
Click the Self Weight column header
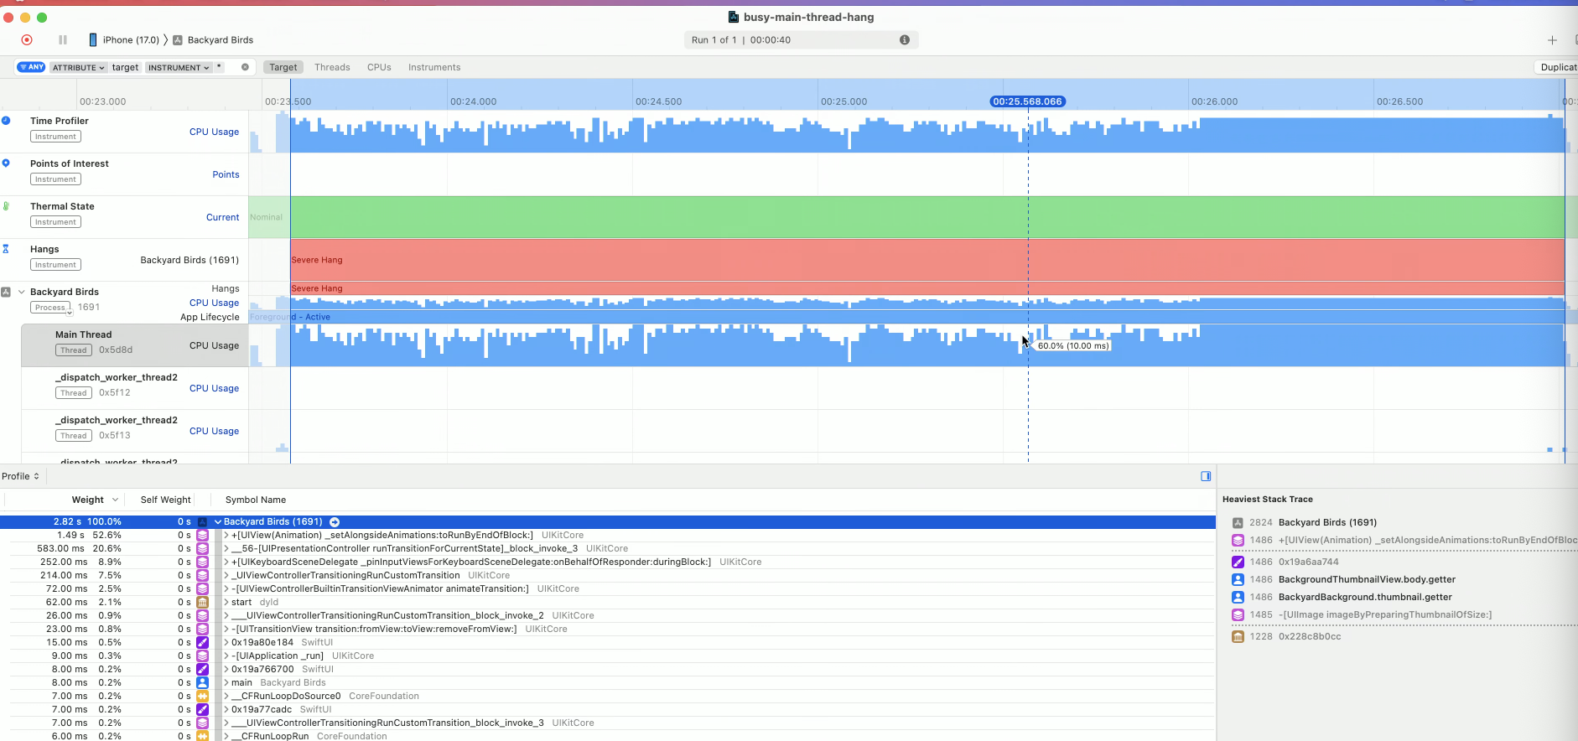[x=165, y=500]
